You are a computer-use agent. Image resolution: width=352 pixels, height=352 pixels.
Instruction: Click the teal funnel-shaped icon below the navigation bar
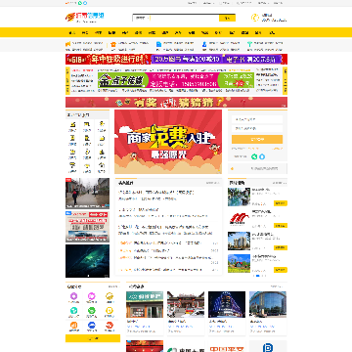[249, 44]
